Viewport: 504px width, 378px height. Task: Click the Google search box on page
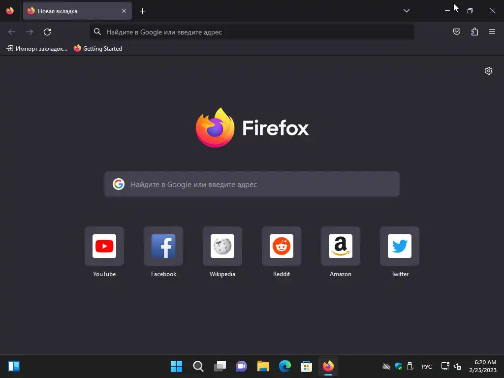click(x=252, y=184)
